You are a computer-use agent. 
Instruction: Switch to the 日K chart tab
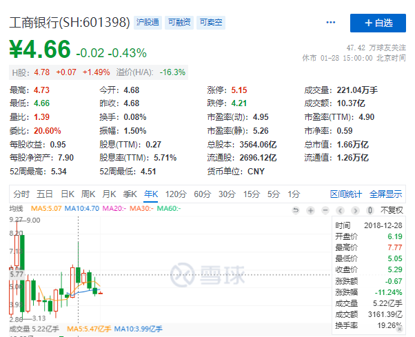tap(68, 194)
